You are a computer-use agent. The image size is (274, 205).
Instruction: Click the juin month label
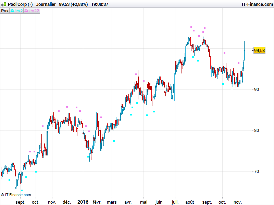pos(159,202)
